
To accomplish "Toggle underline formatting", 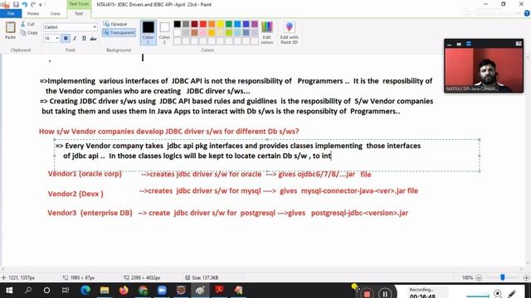I will coord(84,39).
